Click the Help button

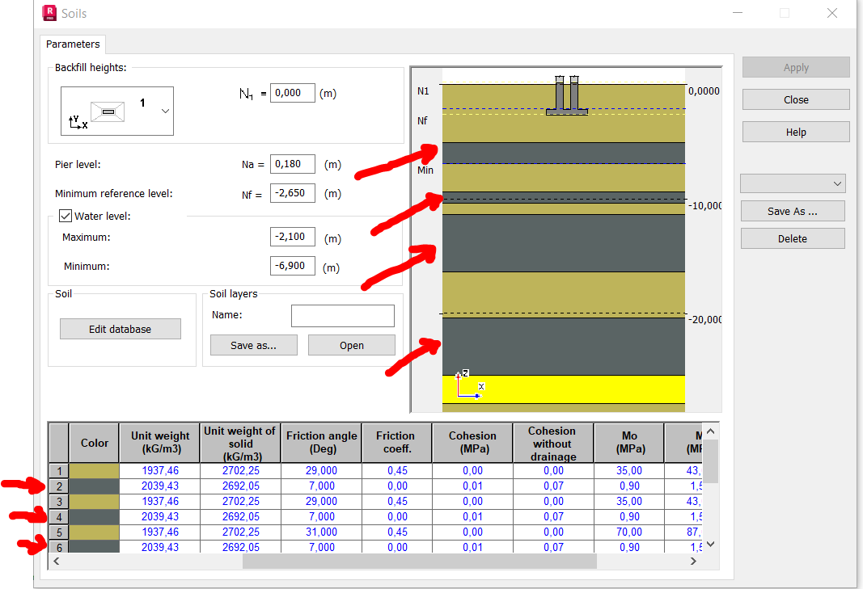pos(795,131)
